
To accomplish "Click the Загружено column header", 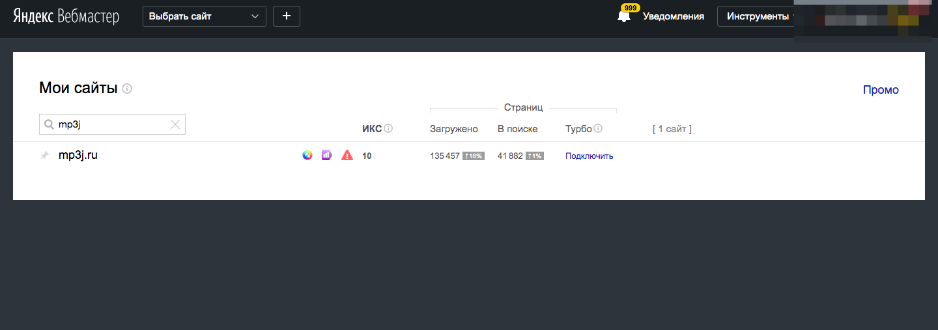I will click(454, 129).
